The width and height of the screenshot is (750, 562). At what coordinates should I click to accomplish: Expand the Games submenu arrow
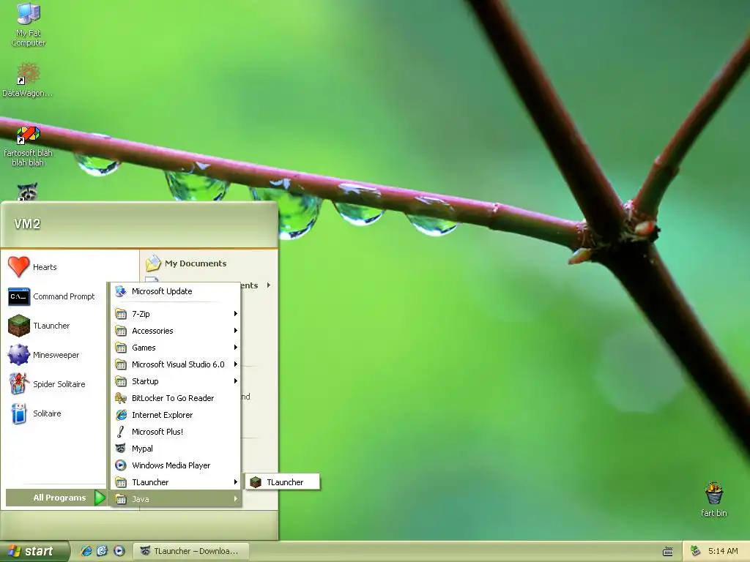point(235,347)
